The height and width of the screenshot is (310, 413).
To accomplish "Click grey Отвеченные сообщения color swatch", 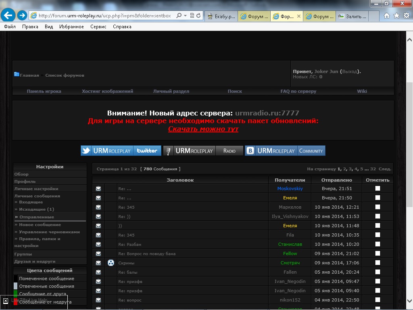I will (x=15, y=286).
